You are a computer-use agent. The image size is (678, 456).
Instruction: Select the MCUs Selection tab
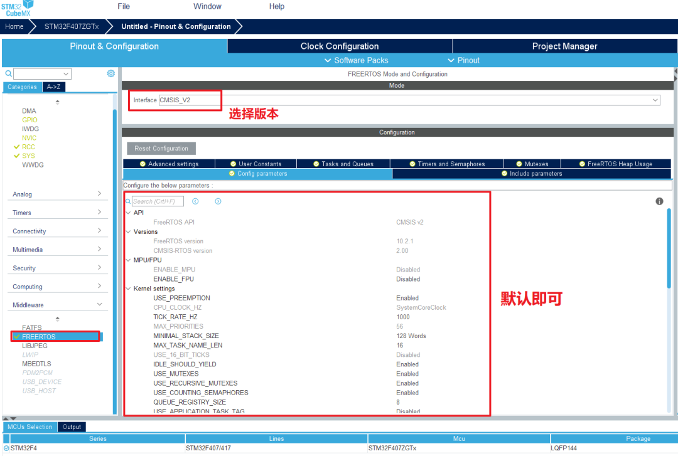coord(30,427)
